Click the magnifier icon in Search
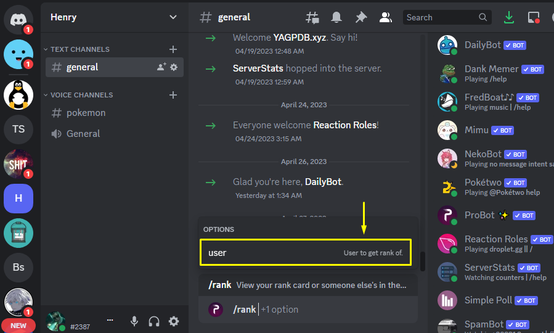554x333 pixels. click(x=483, y=17)
